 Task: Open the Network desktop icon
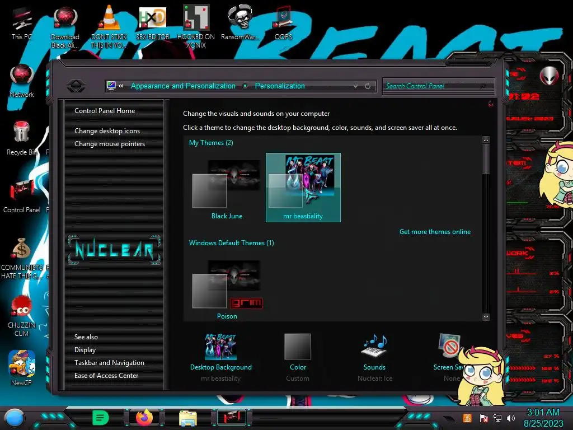[22, 81]
